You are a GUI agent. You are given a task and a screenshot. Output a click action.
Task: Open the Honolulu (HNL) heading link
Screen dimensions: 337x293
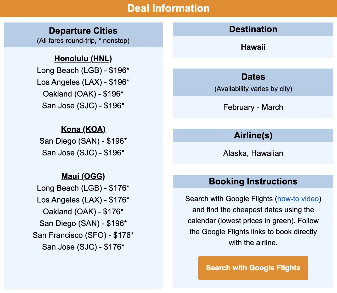pos(83,59)
